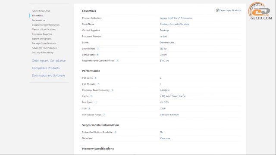
Task: Open Compatible Products section
Action: click(x=46, y=68)
